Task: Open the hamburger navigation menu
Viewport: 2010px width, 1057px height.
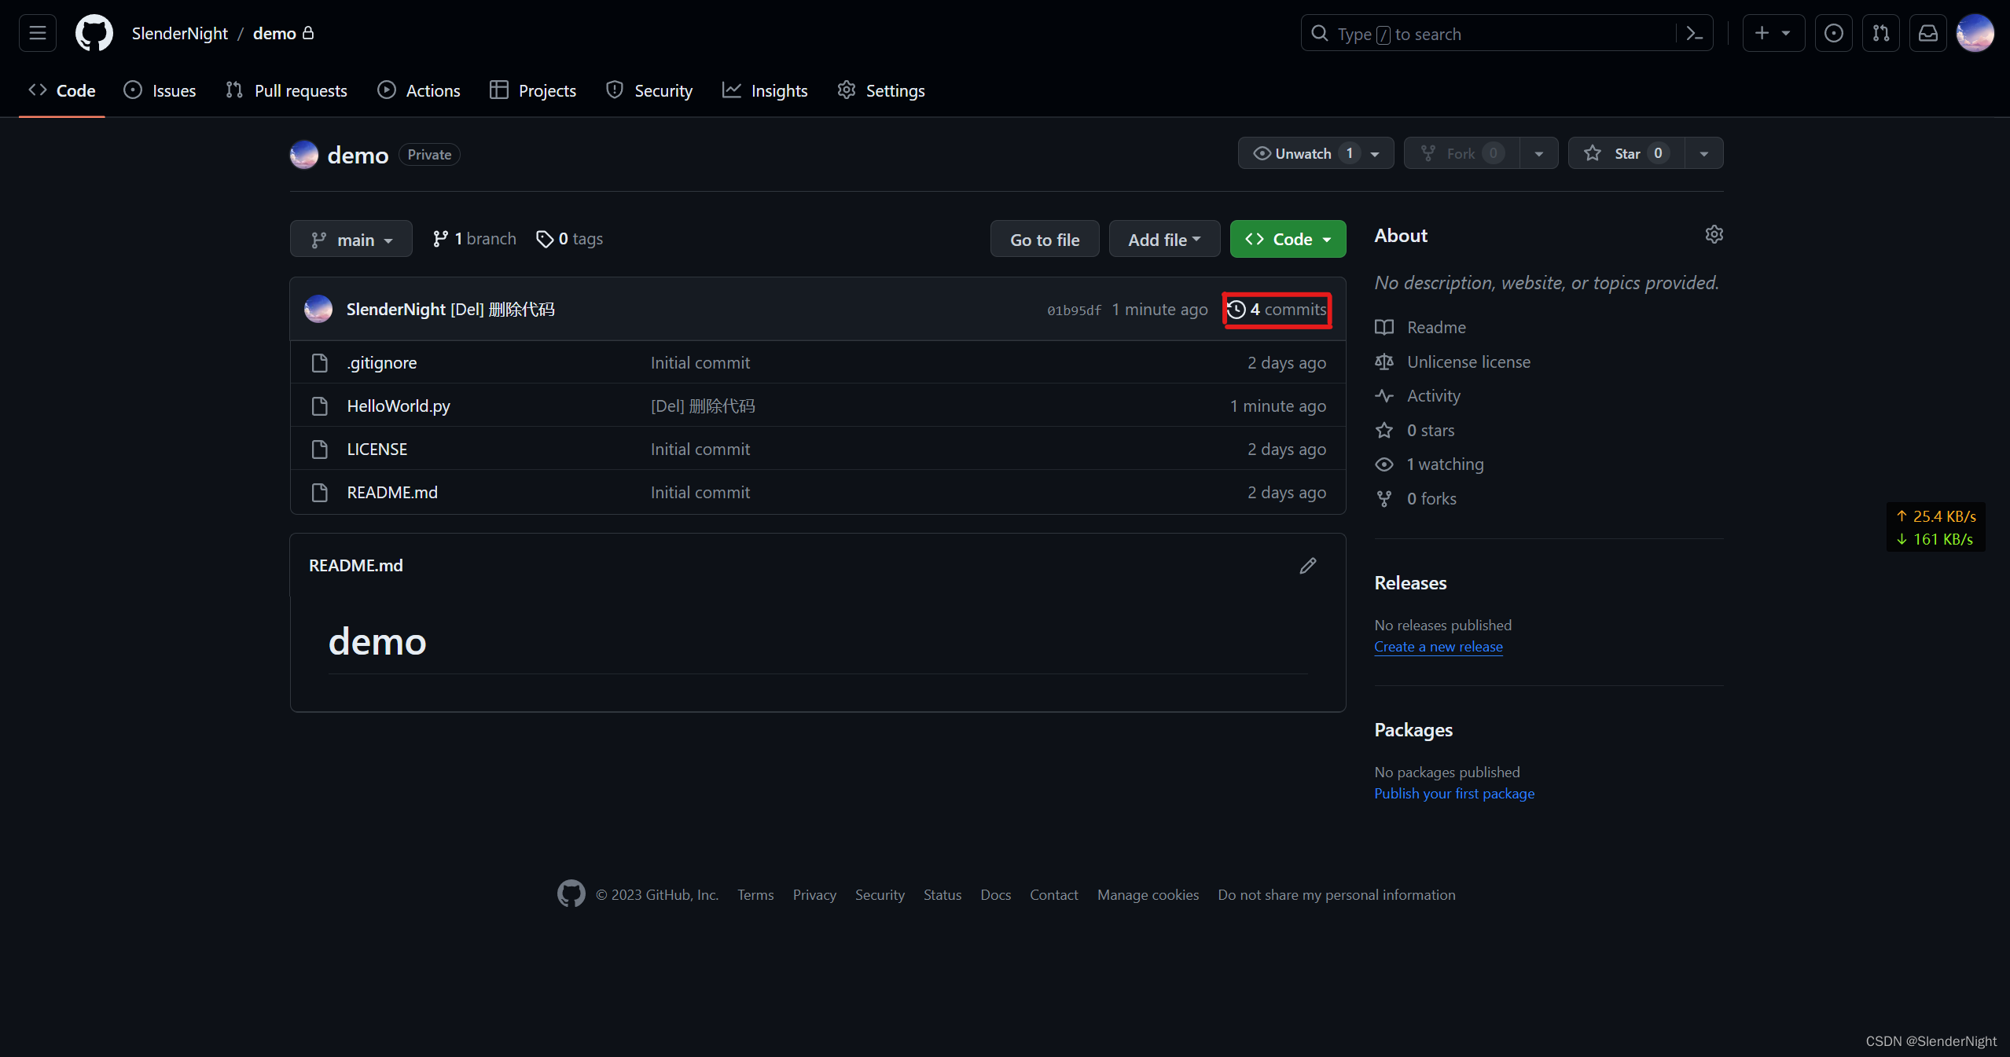Action: pyautogui.click(x=37, y=33)
